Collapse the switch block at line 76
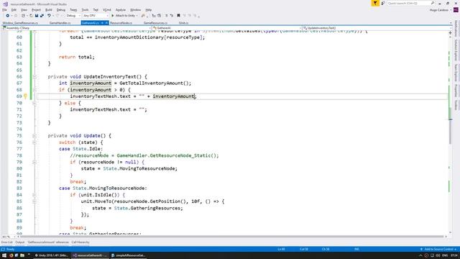This screenshot has width=460, height=259. 34,142
